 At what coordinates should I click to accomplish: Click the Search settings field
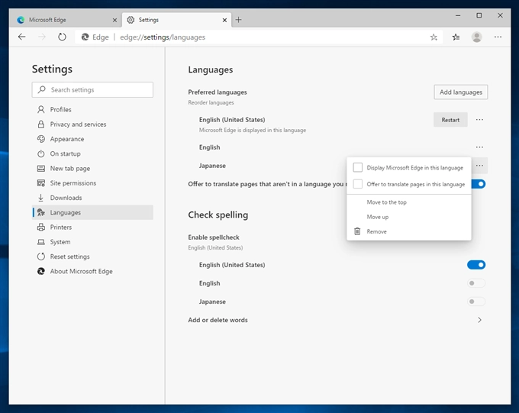pos(92,90)
